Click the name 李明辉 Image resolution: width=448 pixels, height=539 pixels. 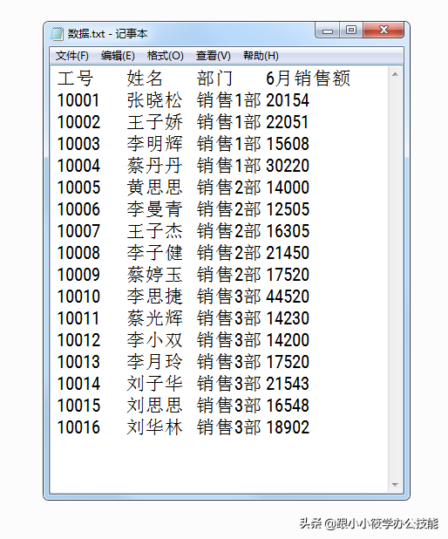(154, 144)
